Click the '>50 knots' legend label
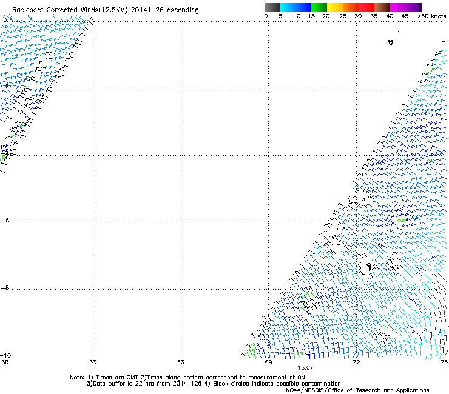Screen dimensions: 449x394 [431, 16]
